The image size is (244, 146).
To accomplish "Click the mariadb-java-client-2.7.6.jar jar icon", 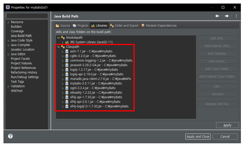I will click(67, 79).
